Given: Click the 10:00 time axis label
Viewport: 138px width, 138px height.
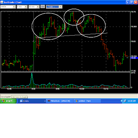Looking at the screenshot, I should click(x=82, y=89).
